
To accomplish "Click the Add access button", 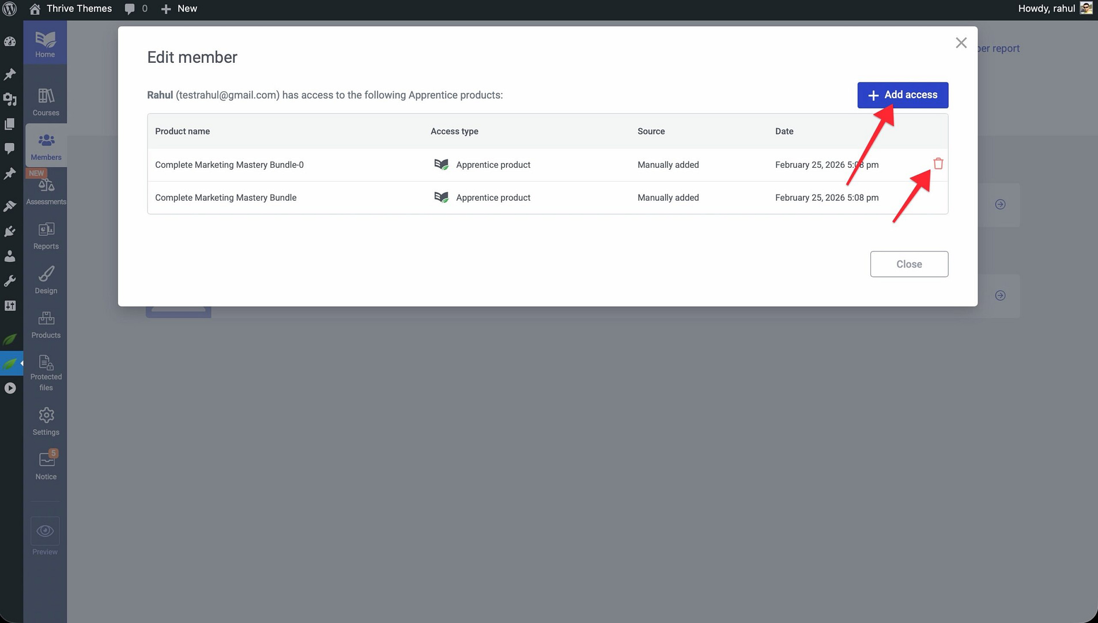I will click(x=902, y=95).
